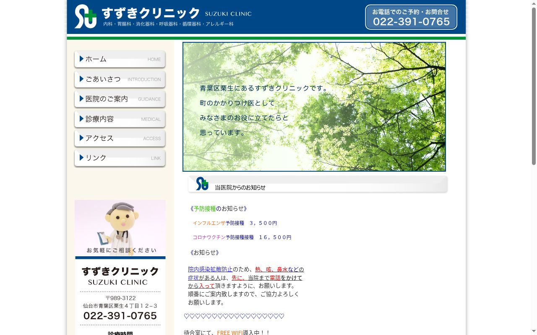Click the 〒989-3122 postal code text
This screenshot has width=537, height=335.
tap(120, 298)
